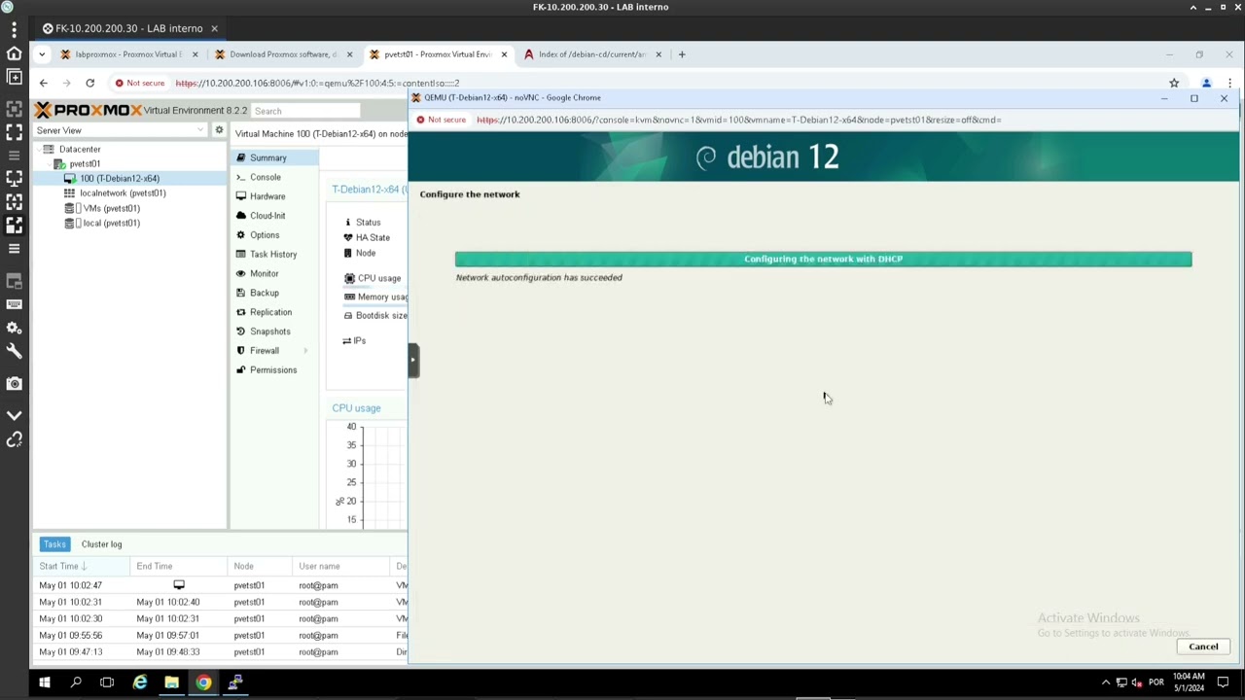Expand the noVNC side control handle
Screen dimensions: 1245x700
pos(413,360)
